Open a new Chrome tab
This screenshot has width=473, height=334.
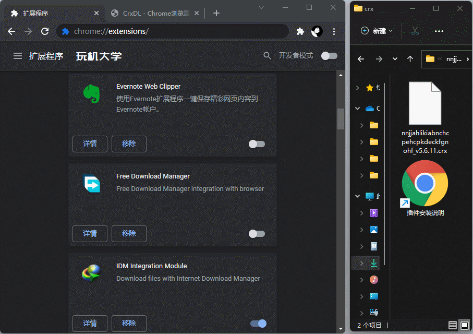216,13
